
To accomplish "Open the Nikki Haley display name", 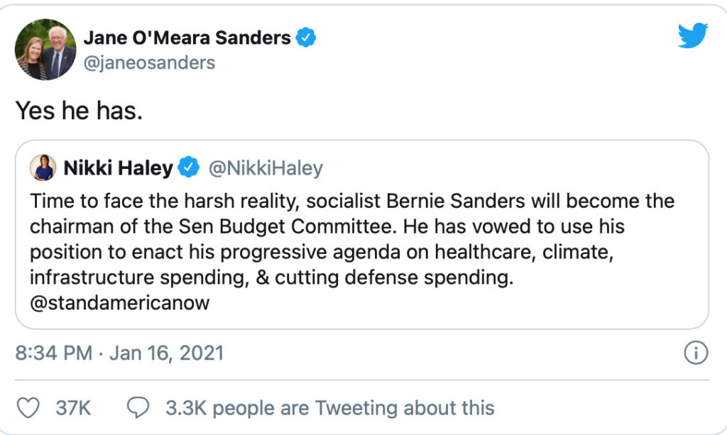I will coord(119,168).
